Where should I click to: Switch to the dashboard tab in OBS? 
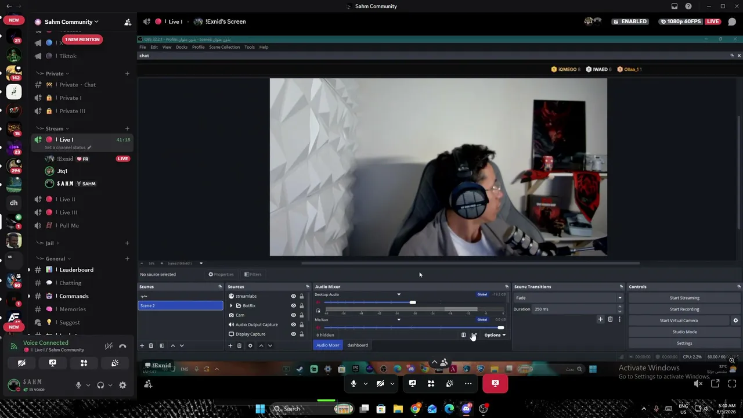point(358,345)
